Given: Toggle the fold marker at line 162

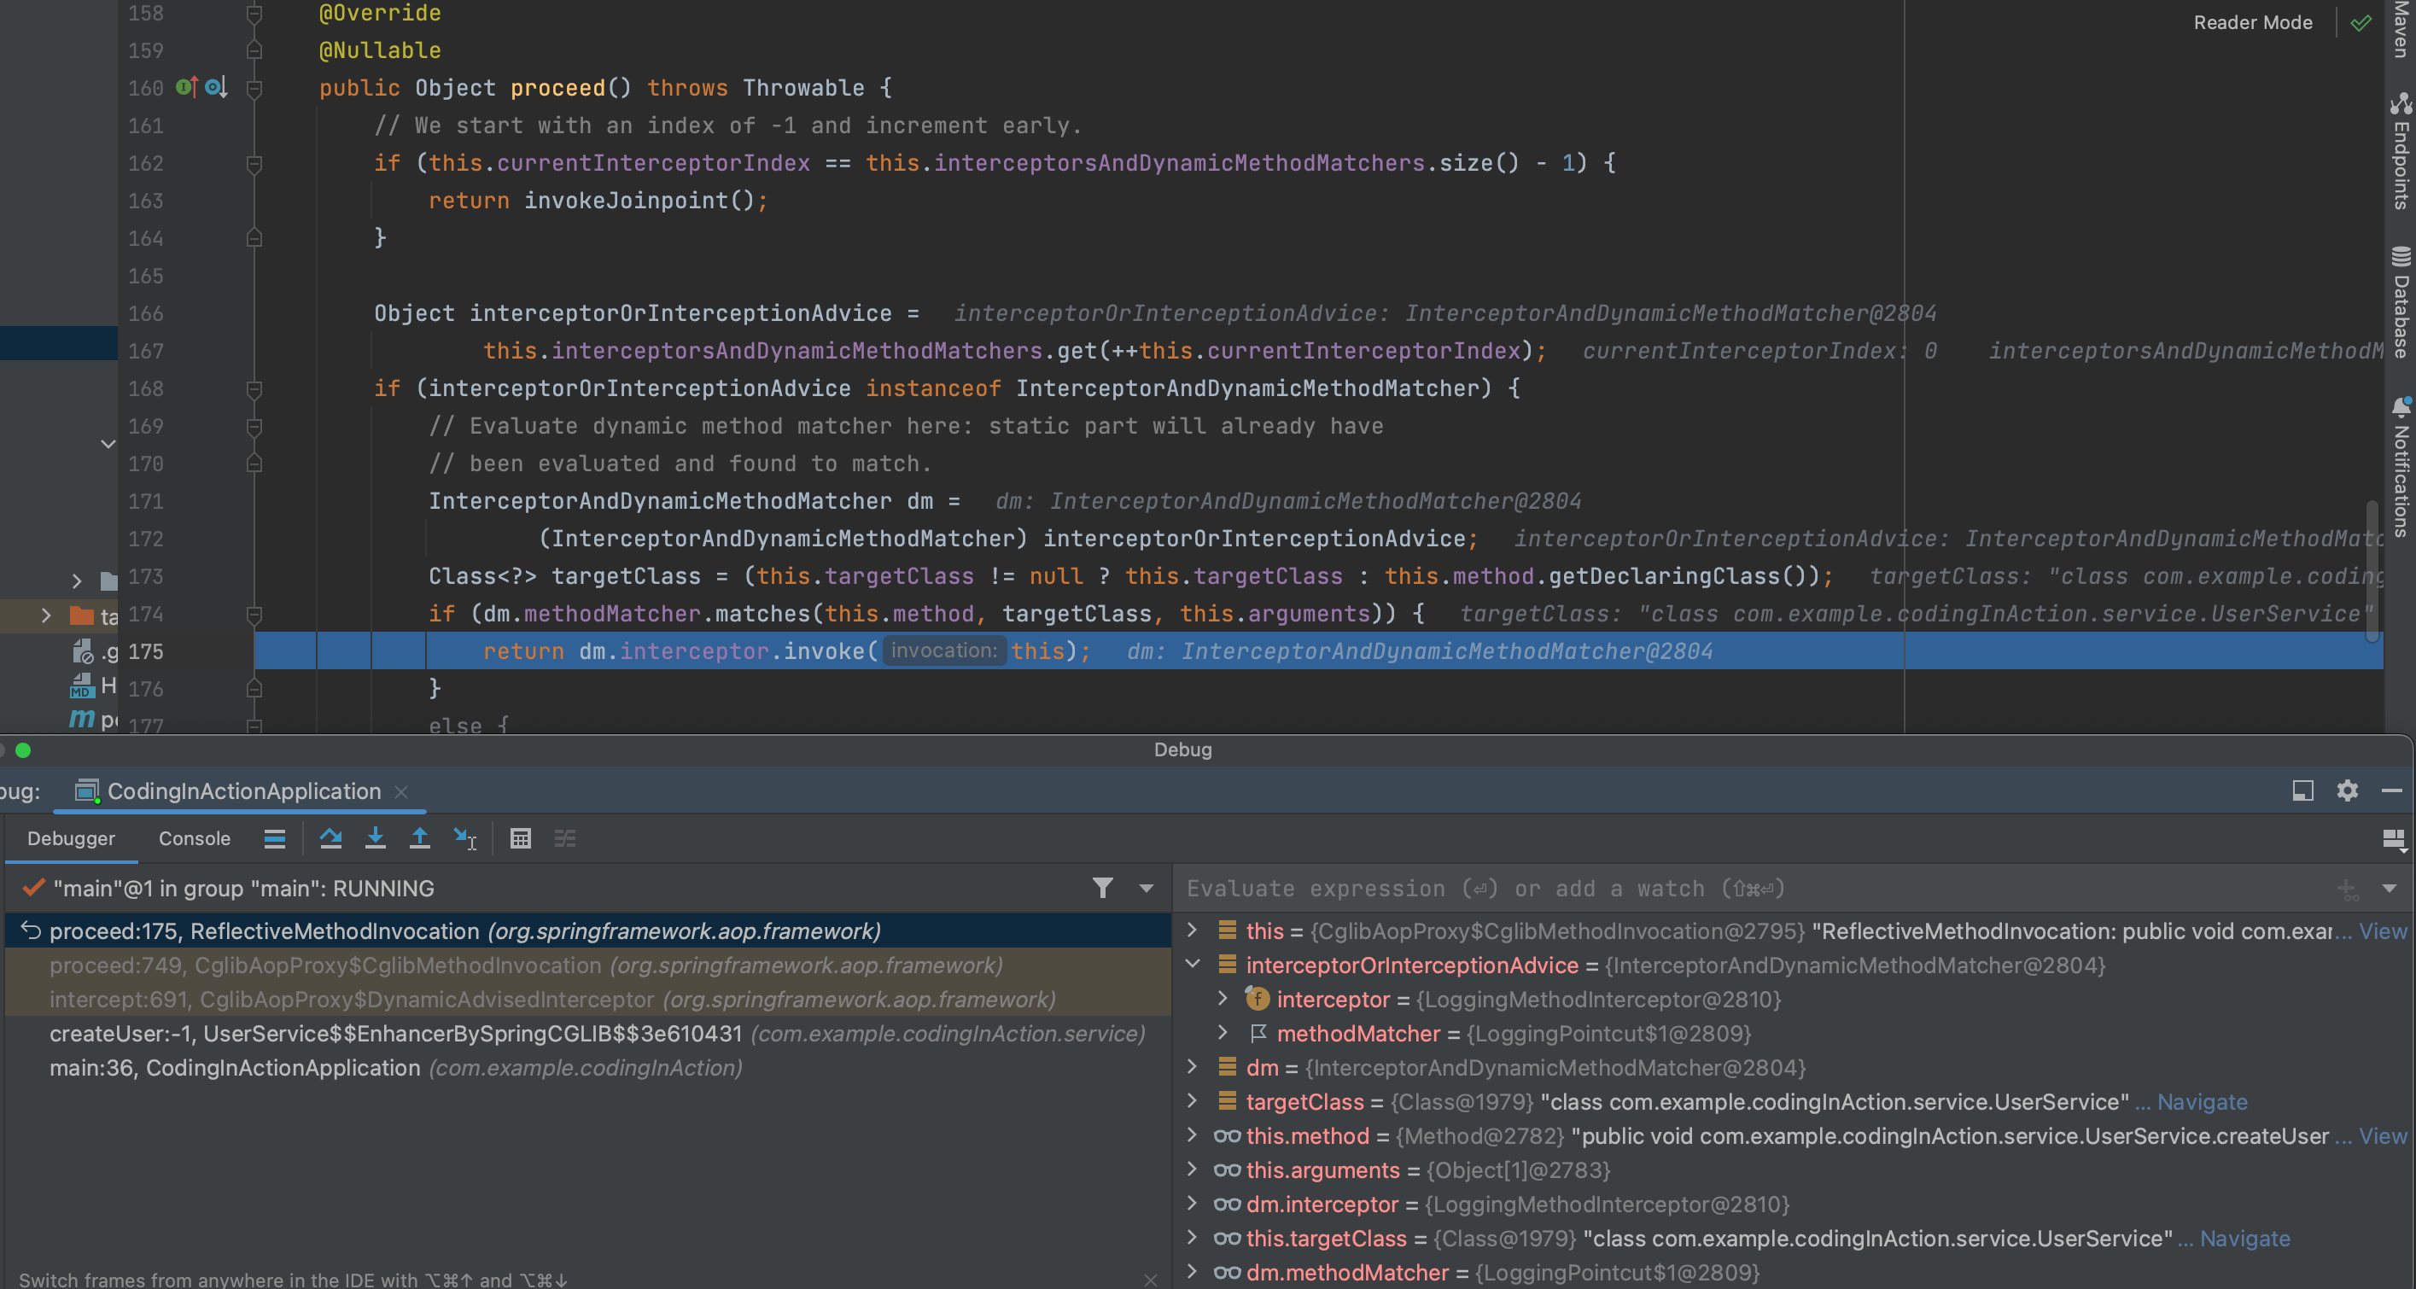Looking at the screenshot, I should pos(254,163).
